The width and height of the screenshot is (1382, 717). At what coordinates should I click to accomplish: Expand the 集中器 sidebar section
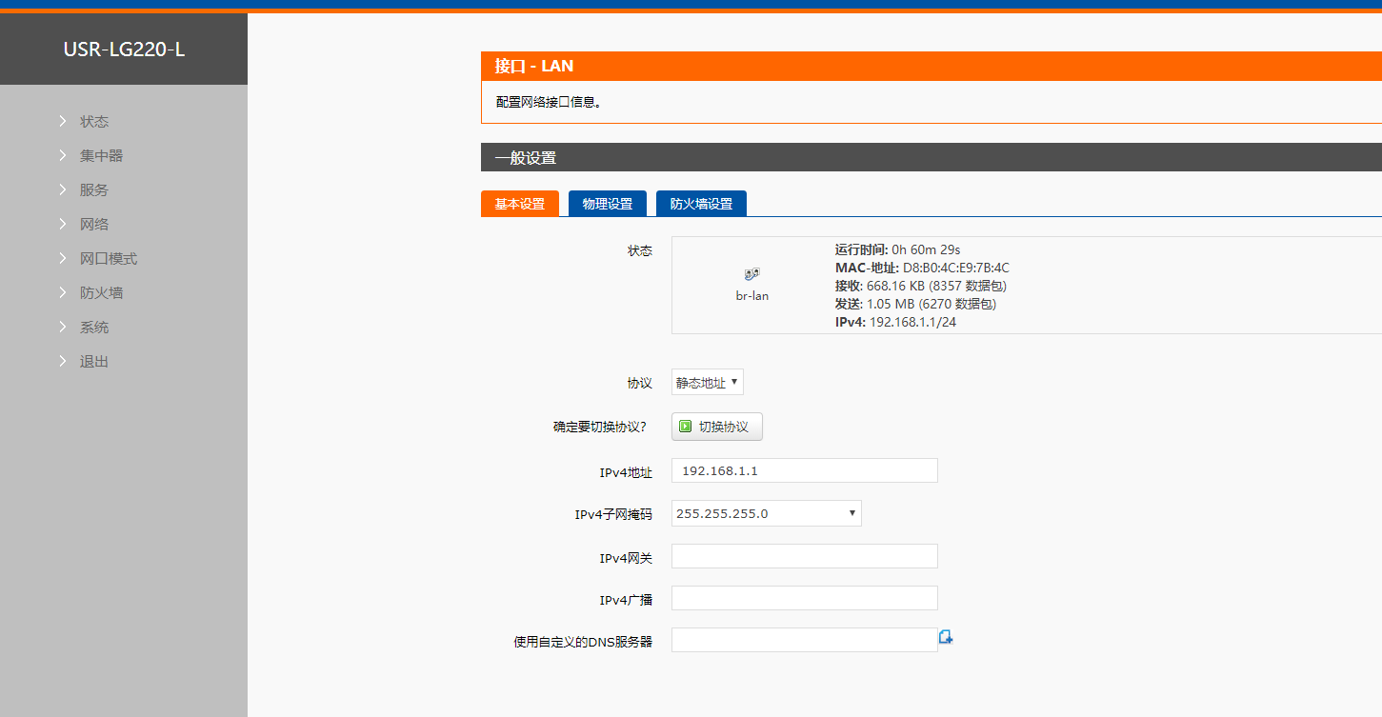point(101,156)
